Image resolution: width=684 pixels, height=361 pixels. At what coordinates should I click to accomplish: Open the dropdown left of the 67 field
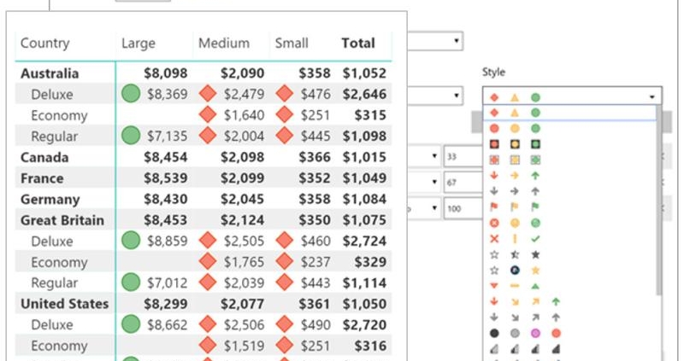(x=425, y=183)
